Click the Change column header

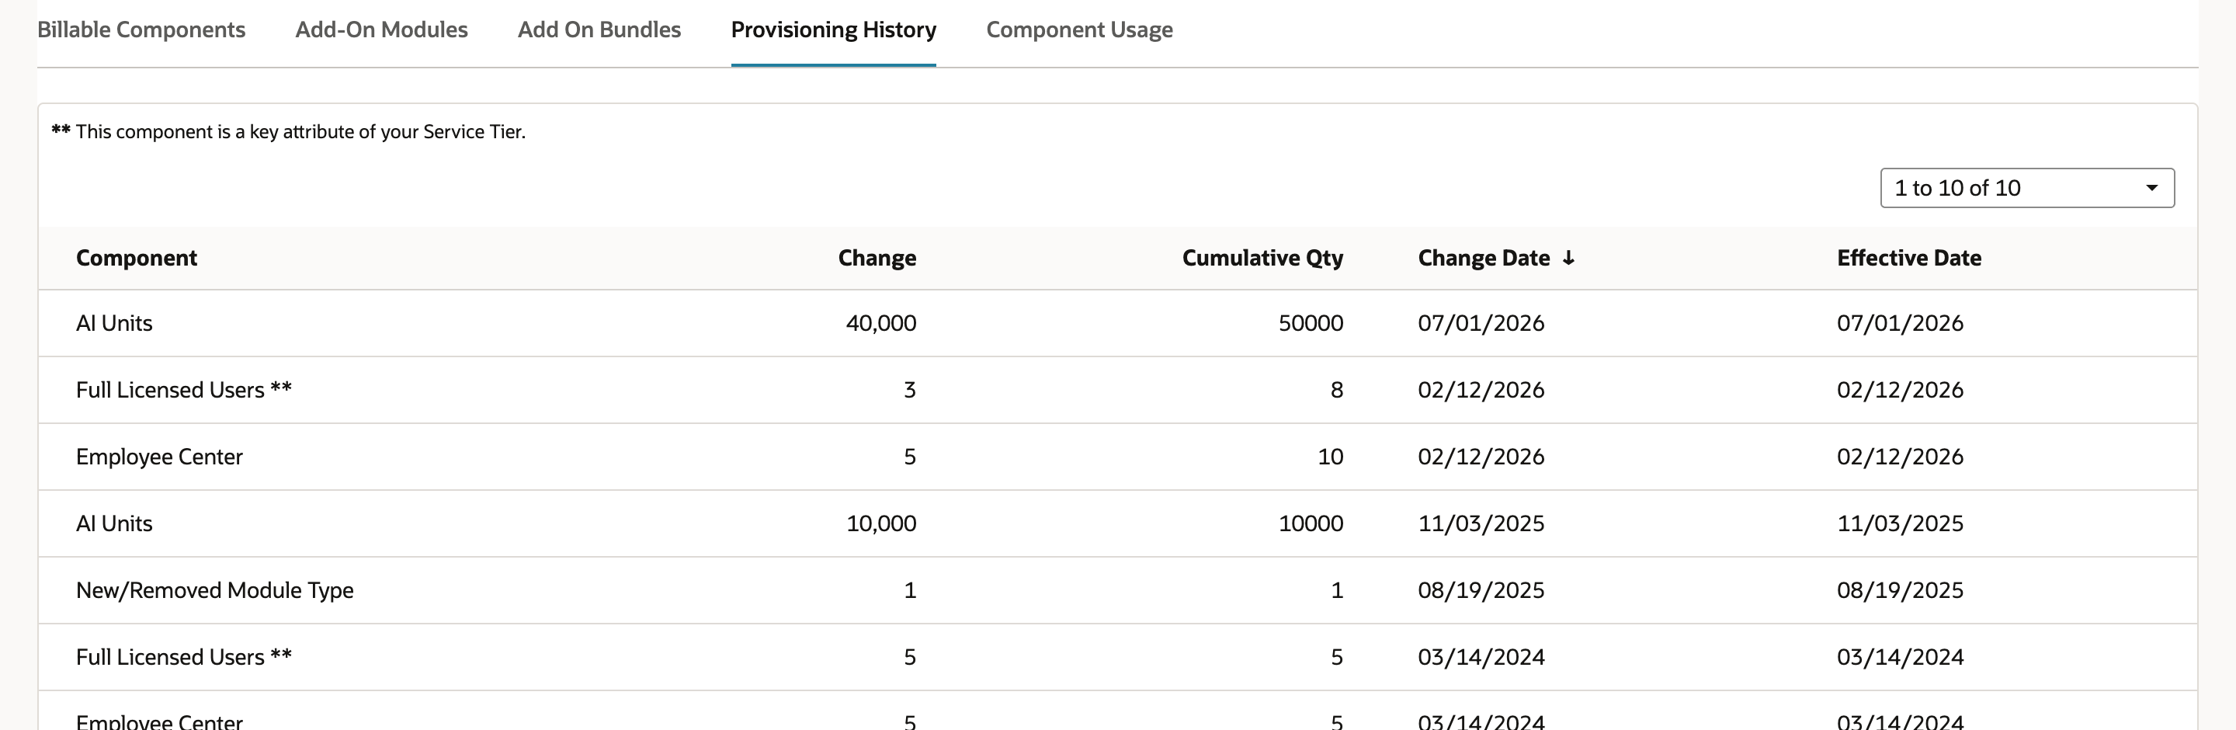(877, 258)
